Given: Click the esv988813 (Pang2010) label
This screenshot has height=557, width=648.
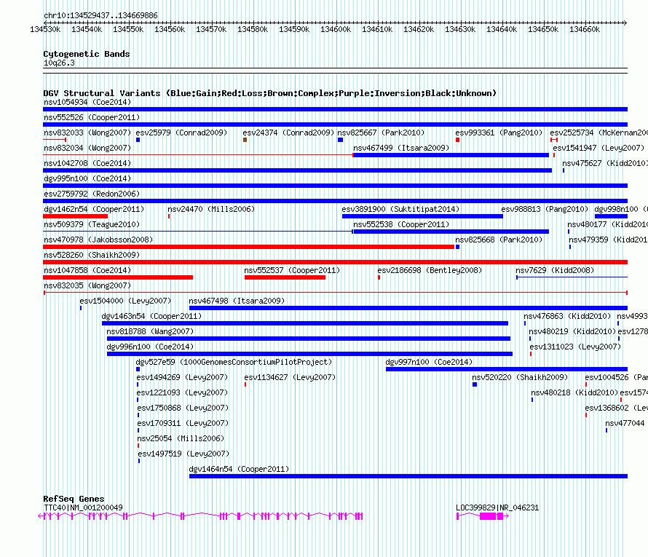Looking at the screenshot, I should pyautogui.click(x=545, y=209).
